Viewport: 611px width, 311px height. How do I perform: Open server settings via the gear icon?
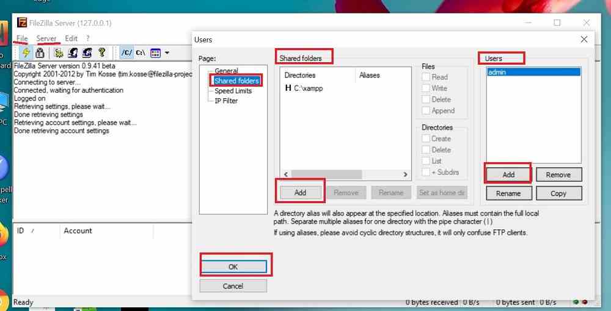point(59,53)
